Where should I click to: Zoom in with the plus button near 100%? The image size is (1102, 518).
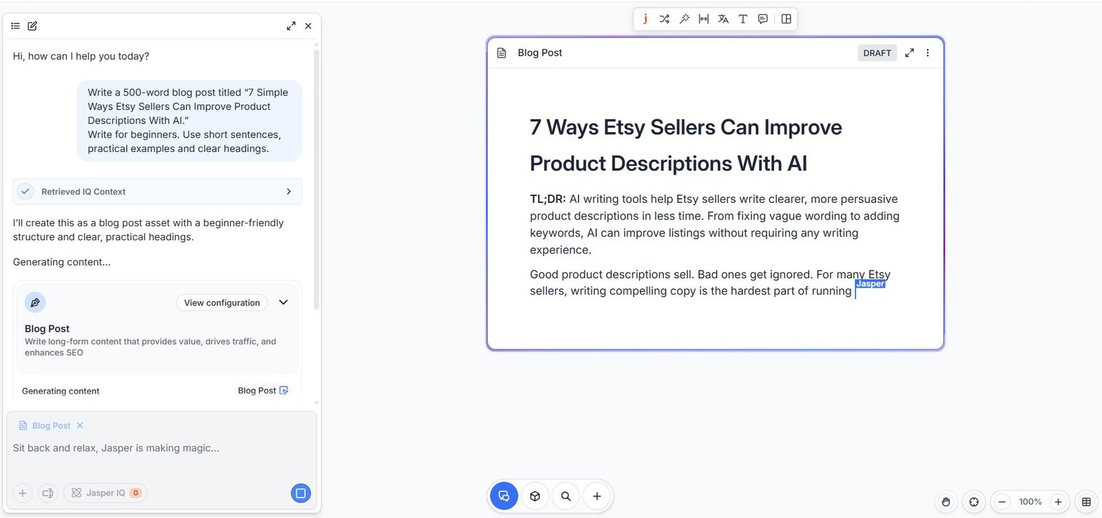[x=1059, y=502]
